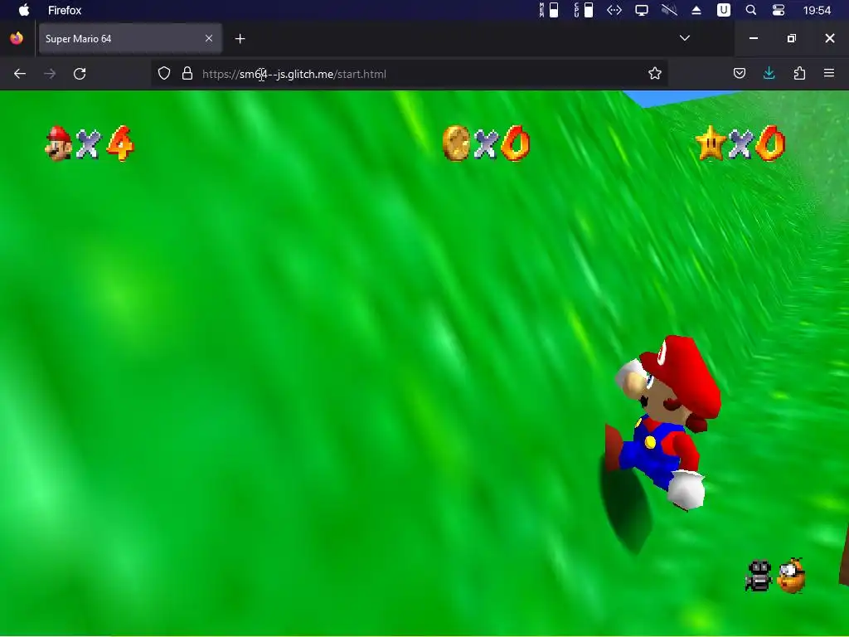
Task: View site security lock information
Action: click(187, 74)
